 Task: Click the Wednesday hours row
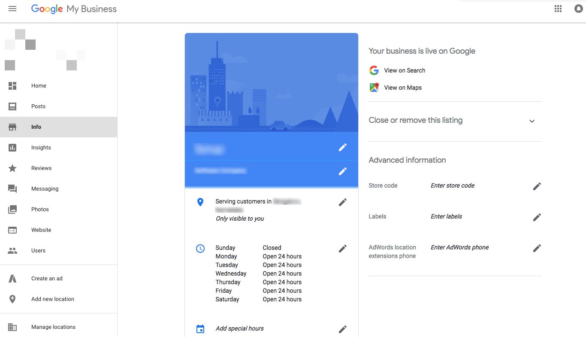click(258, 273)
